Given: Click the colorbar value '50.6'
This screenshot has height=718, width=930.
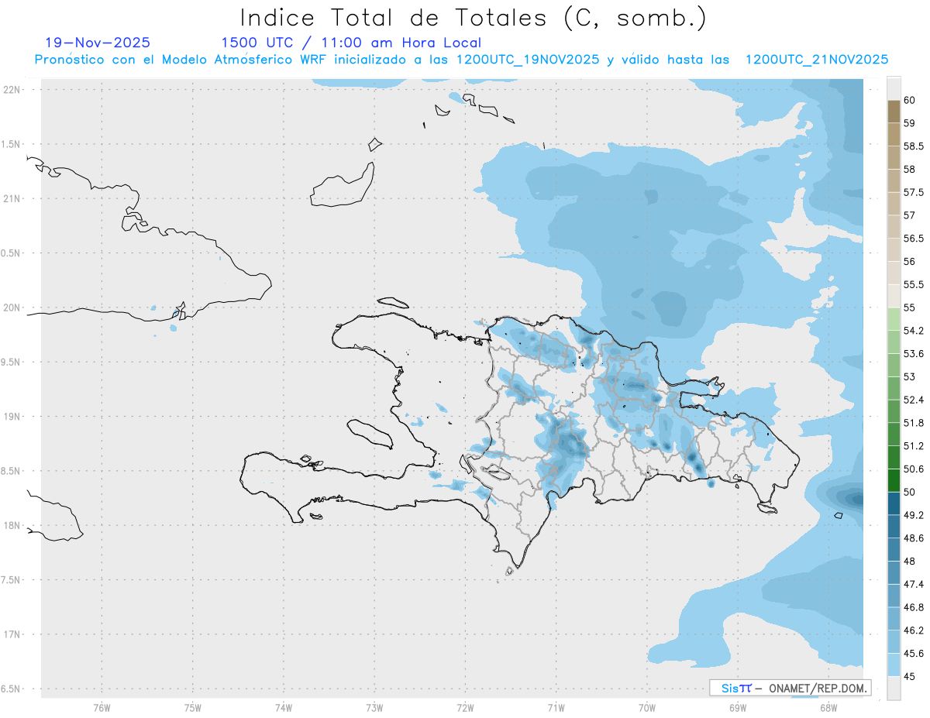Looking at the screenshot, I should tap(914, 469).
